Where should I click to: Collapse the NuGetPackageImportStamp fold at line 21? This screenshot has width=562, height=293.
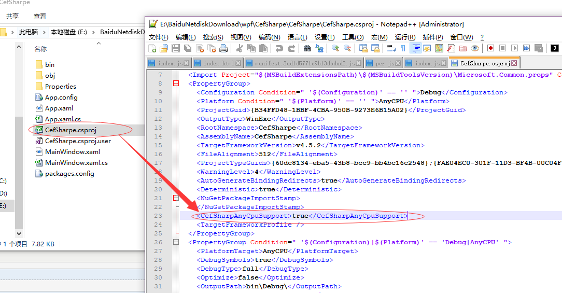coord(176,198)
